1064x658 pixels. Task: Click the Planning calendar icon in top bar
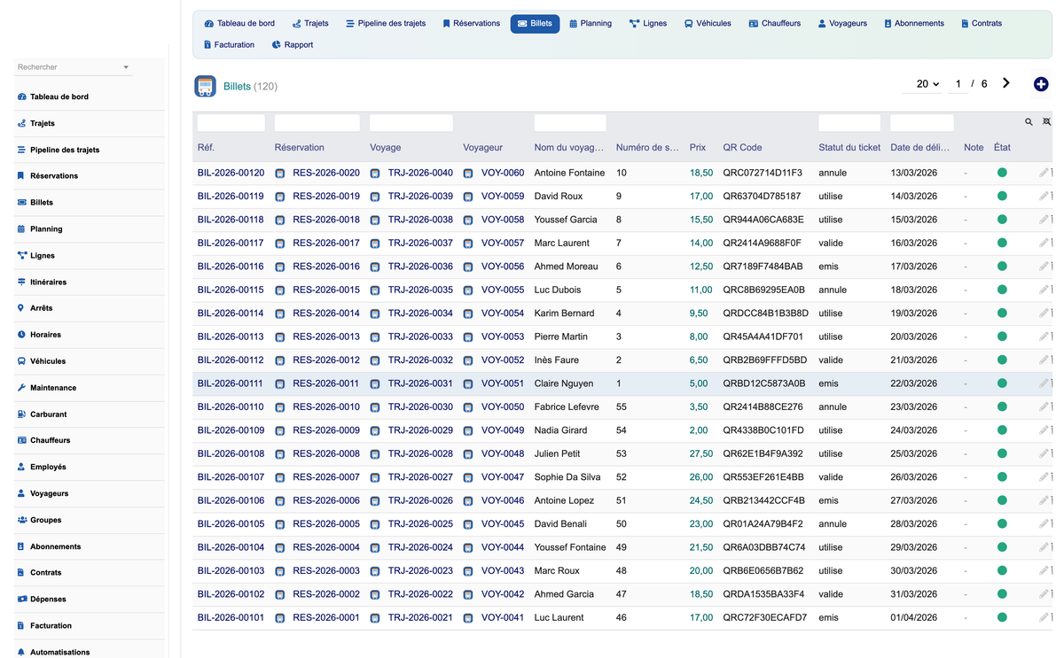pos(574,24)
